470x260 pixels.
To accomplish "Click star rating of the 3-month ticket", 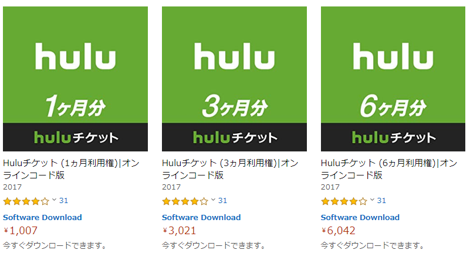I will (185, 201).
